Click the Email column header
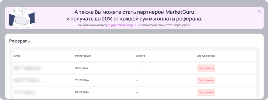 click(x=17, y=56)
